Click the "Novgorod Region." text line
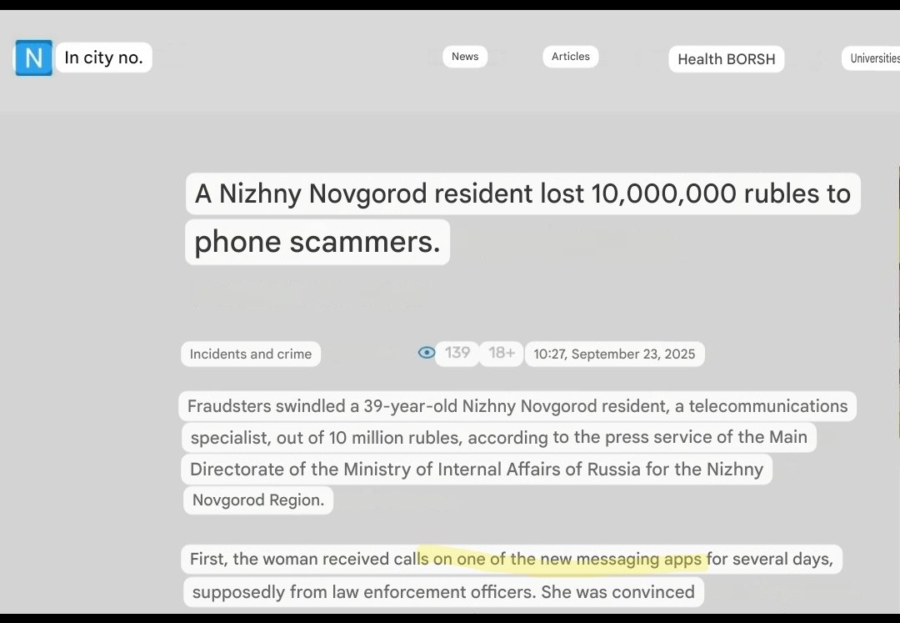This screenshot has width=900, height=623. (x=258, y=500)
